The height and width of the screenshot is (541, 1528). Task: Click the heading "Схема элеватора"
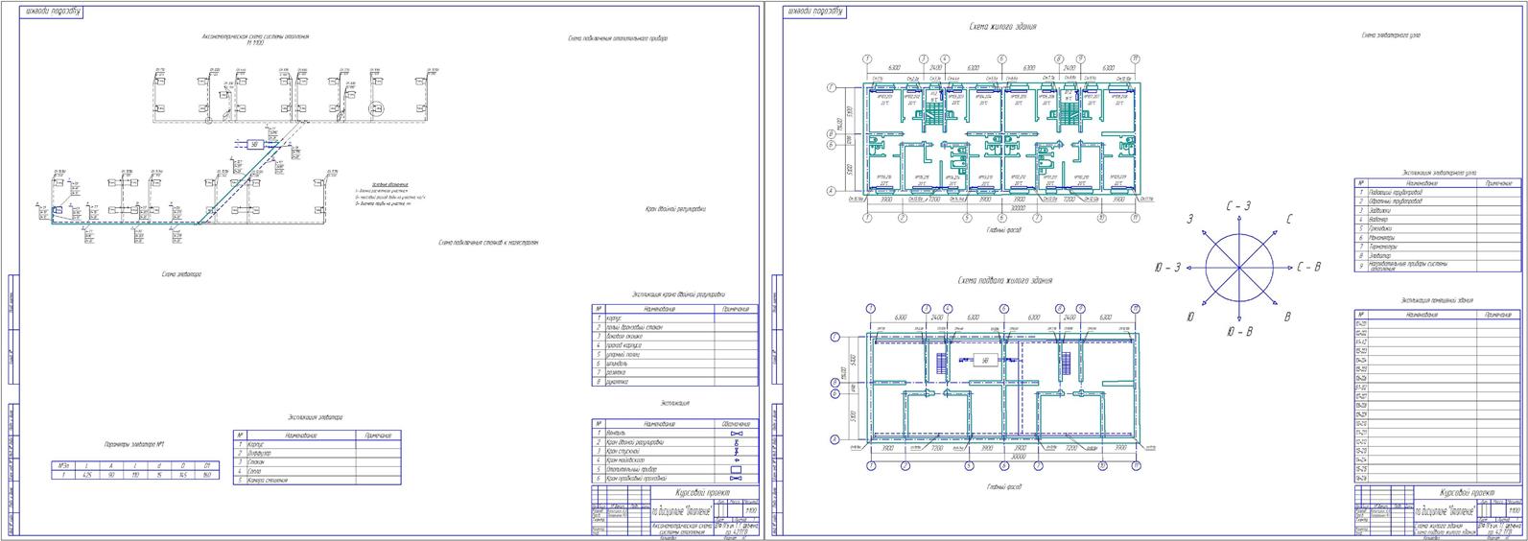181,274
